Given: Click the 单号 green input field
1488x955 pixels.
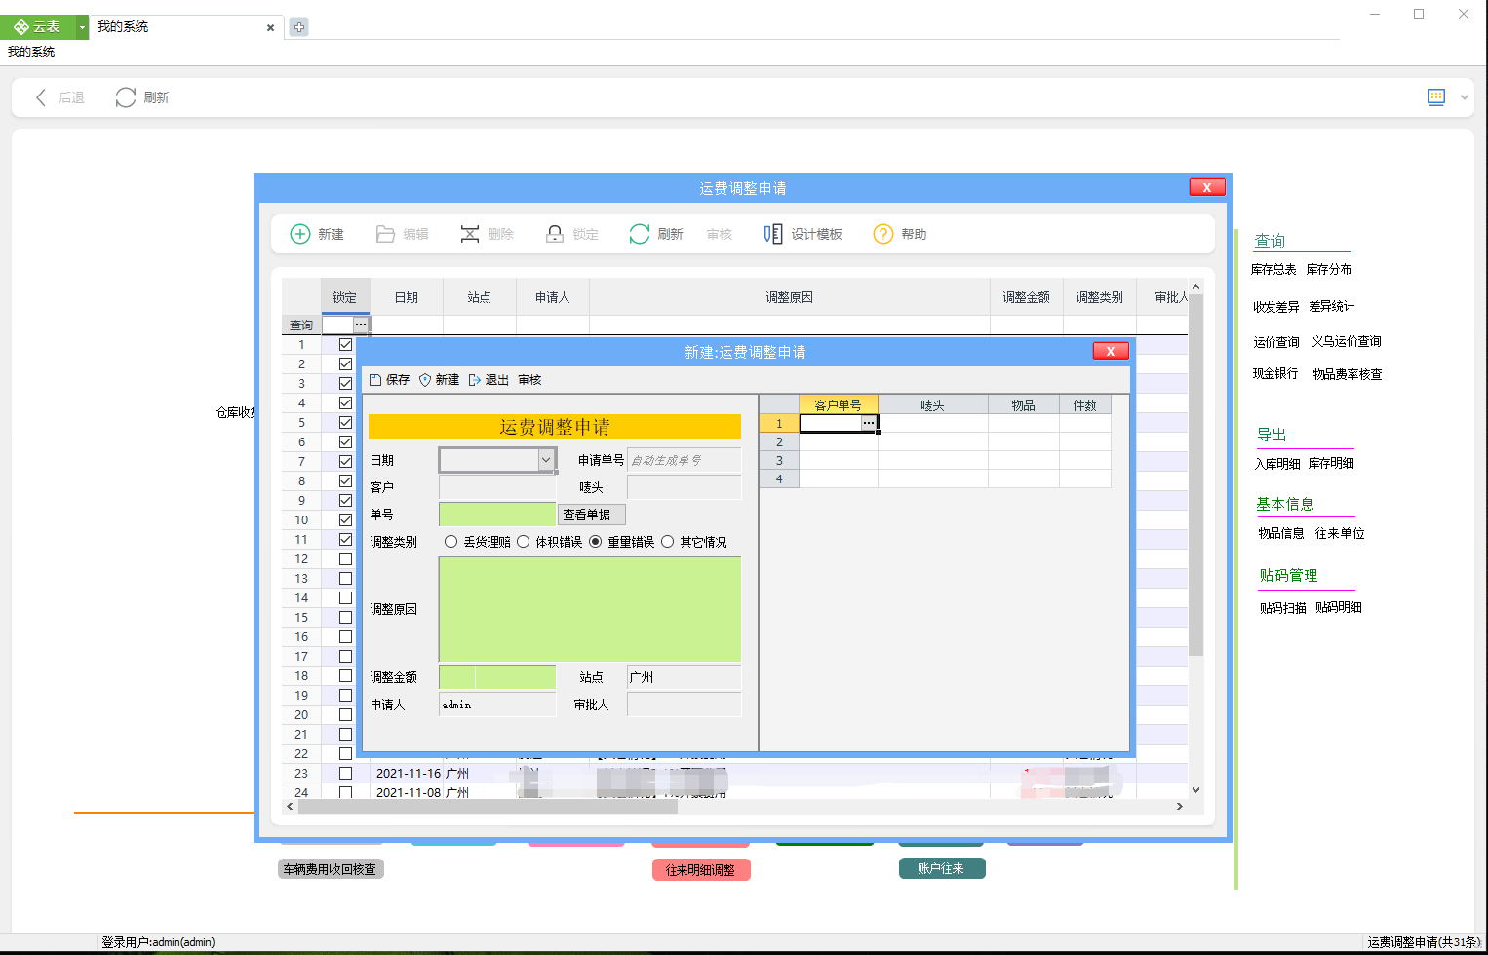Looking at the screenshot, I should pos(497,515).
